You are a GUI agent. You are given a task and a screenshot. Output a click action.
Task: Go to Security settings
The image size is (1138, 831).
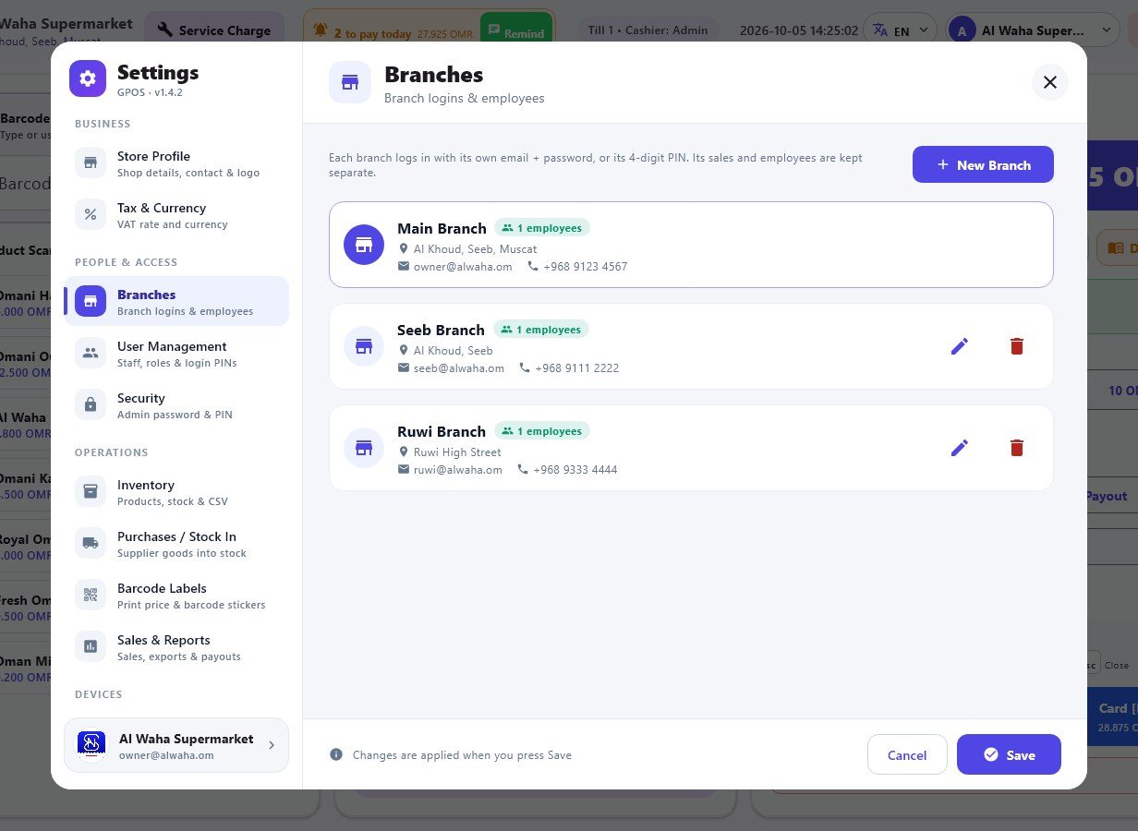[x=176, y=404]
